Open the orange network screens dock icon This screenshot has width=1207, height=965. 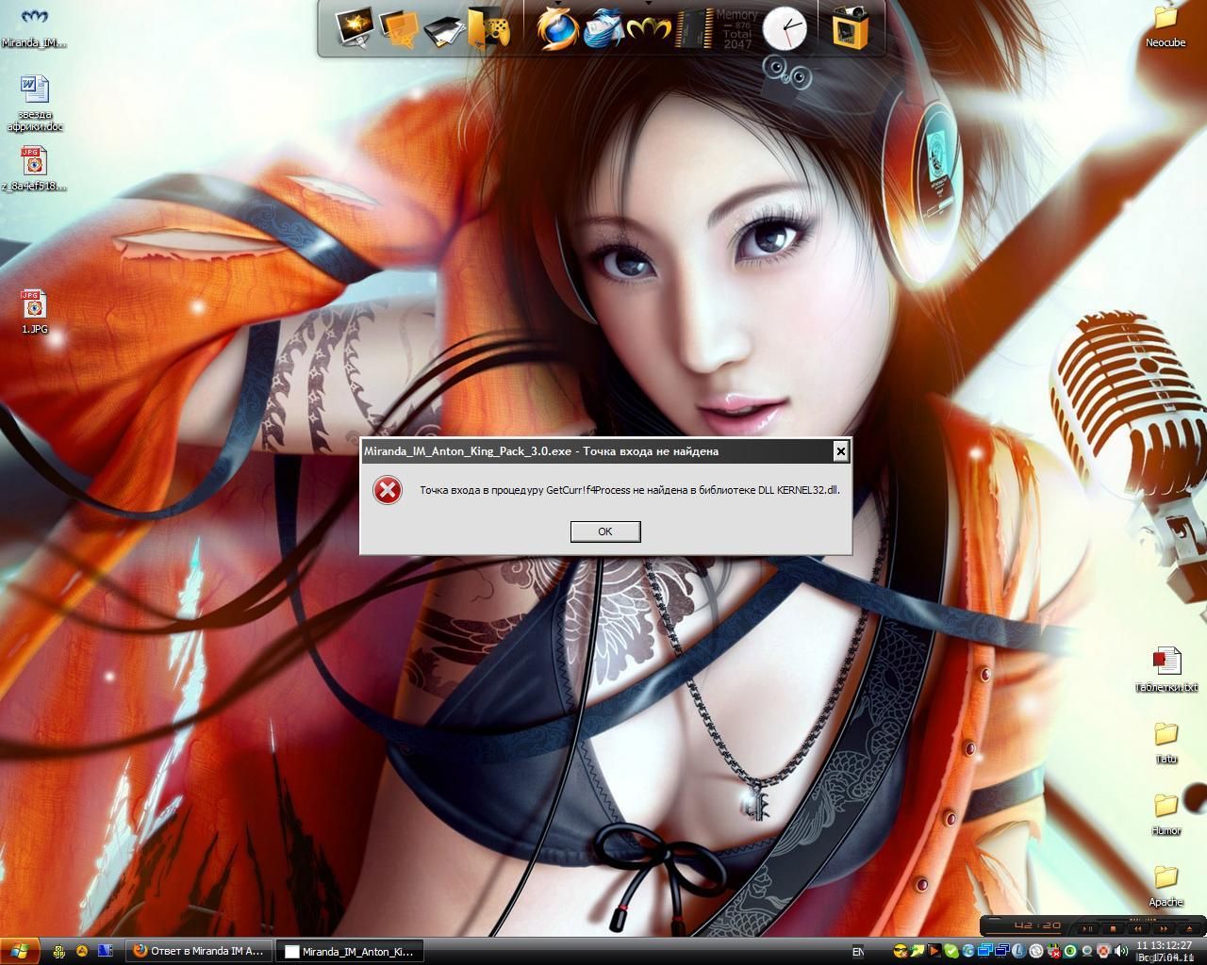[x=400, y=28]
